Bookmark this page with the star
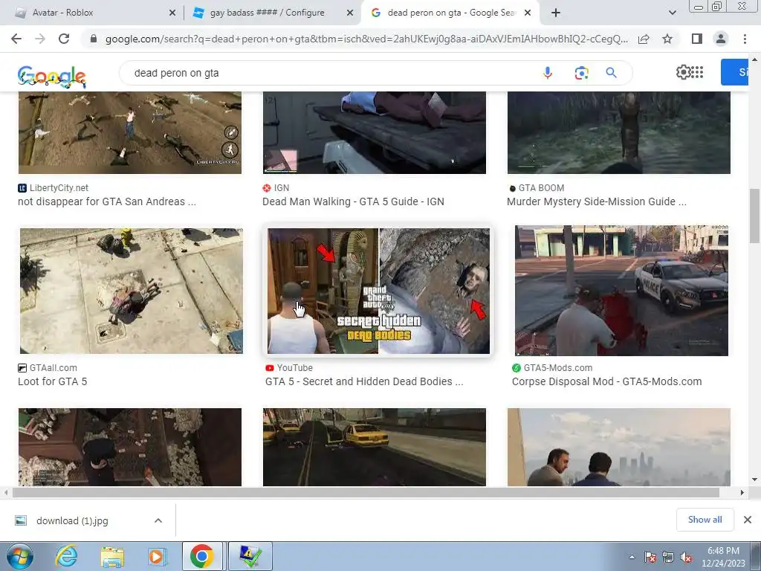The width and height of the screenshot is (761, 571). point(667,39)
